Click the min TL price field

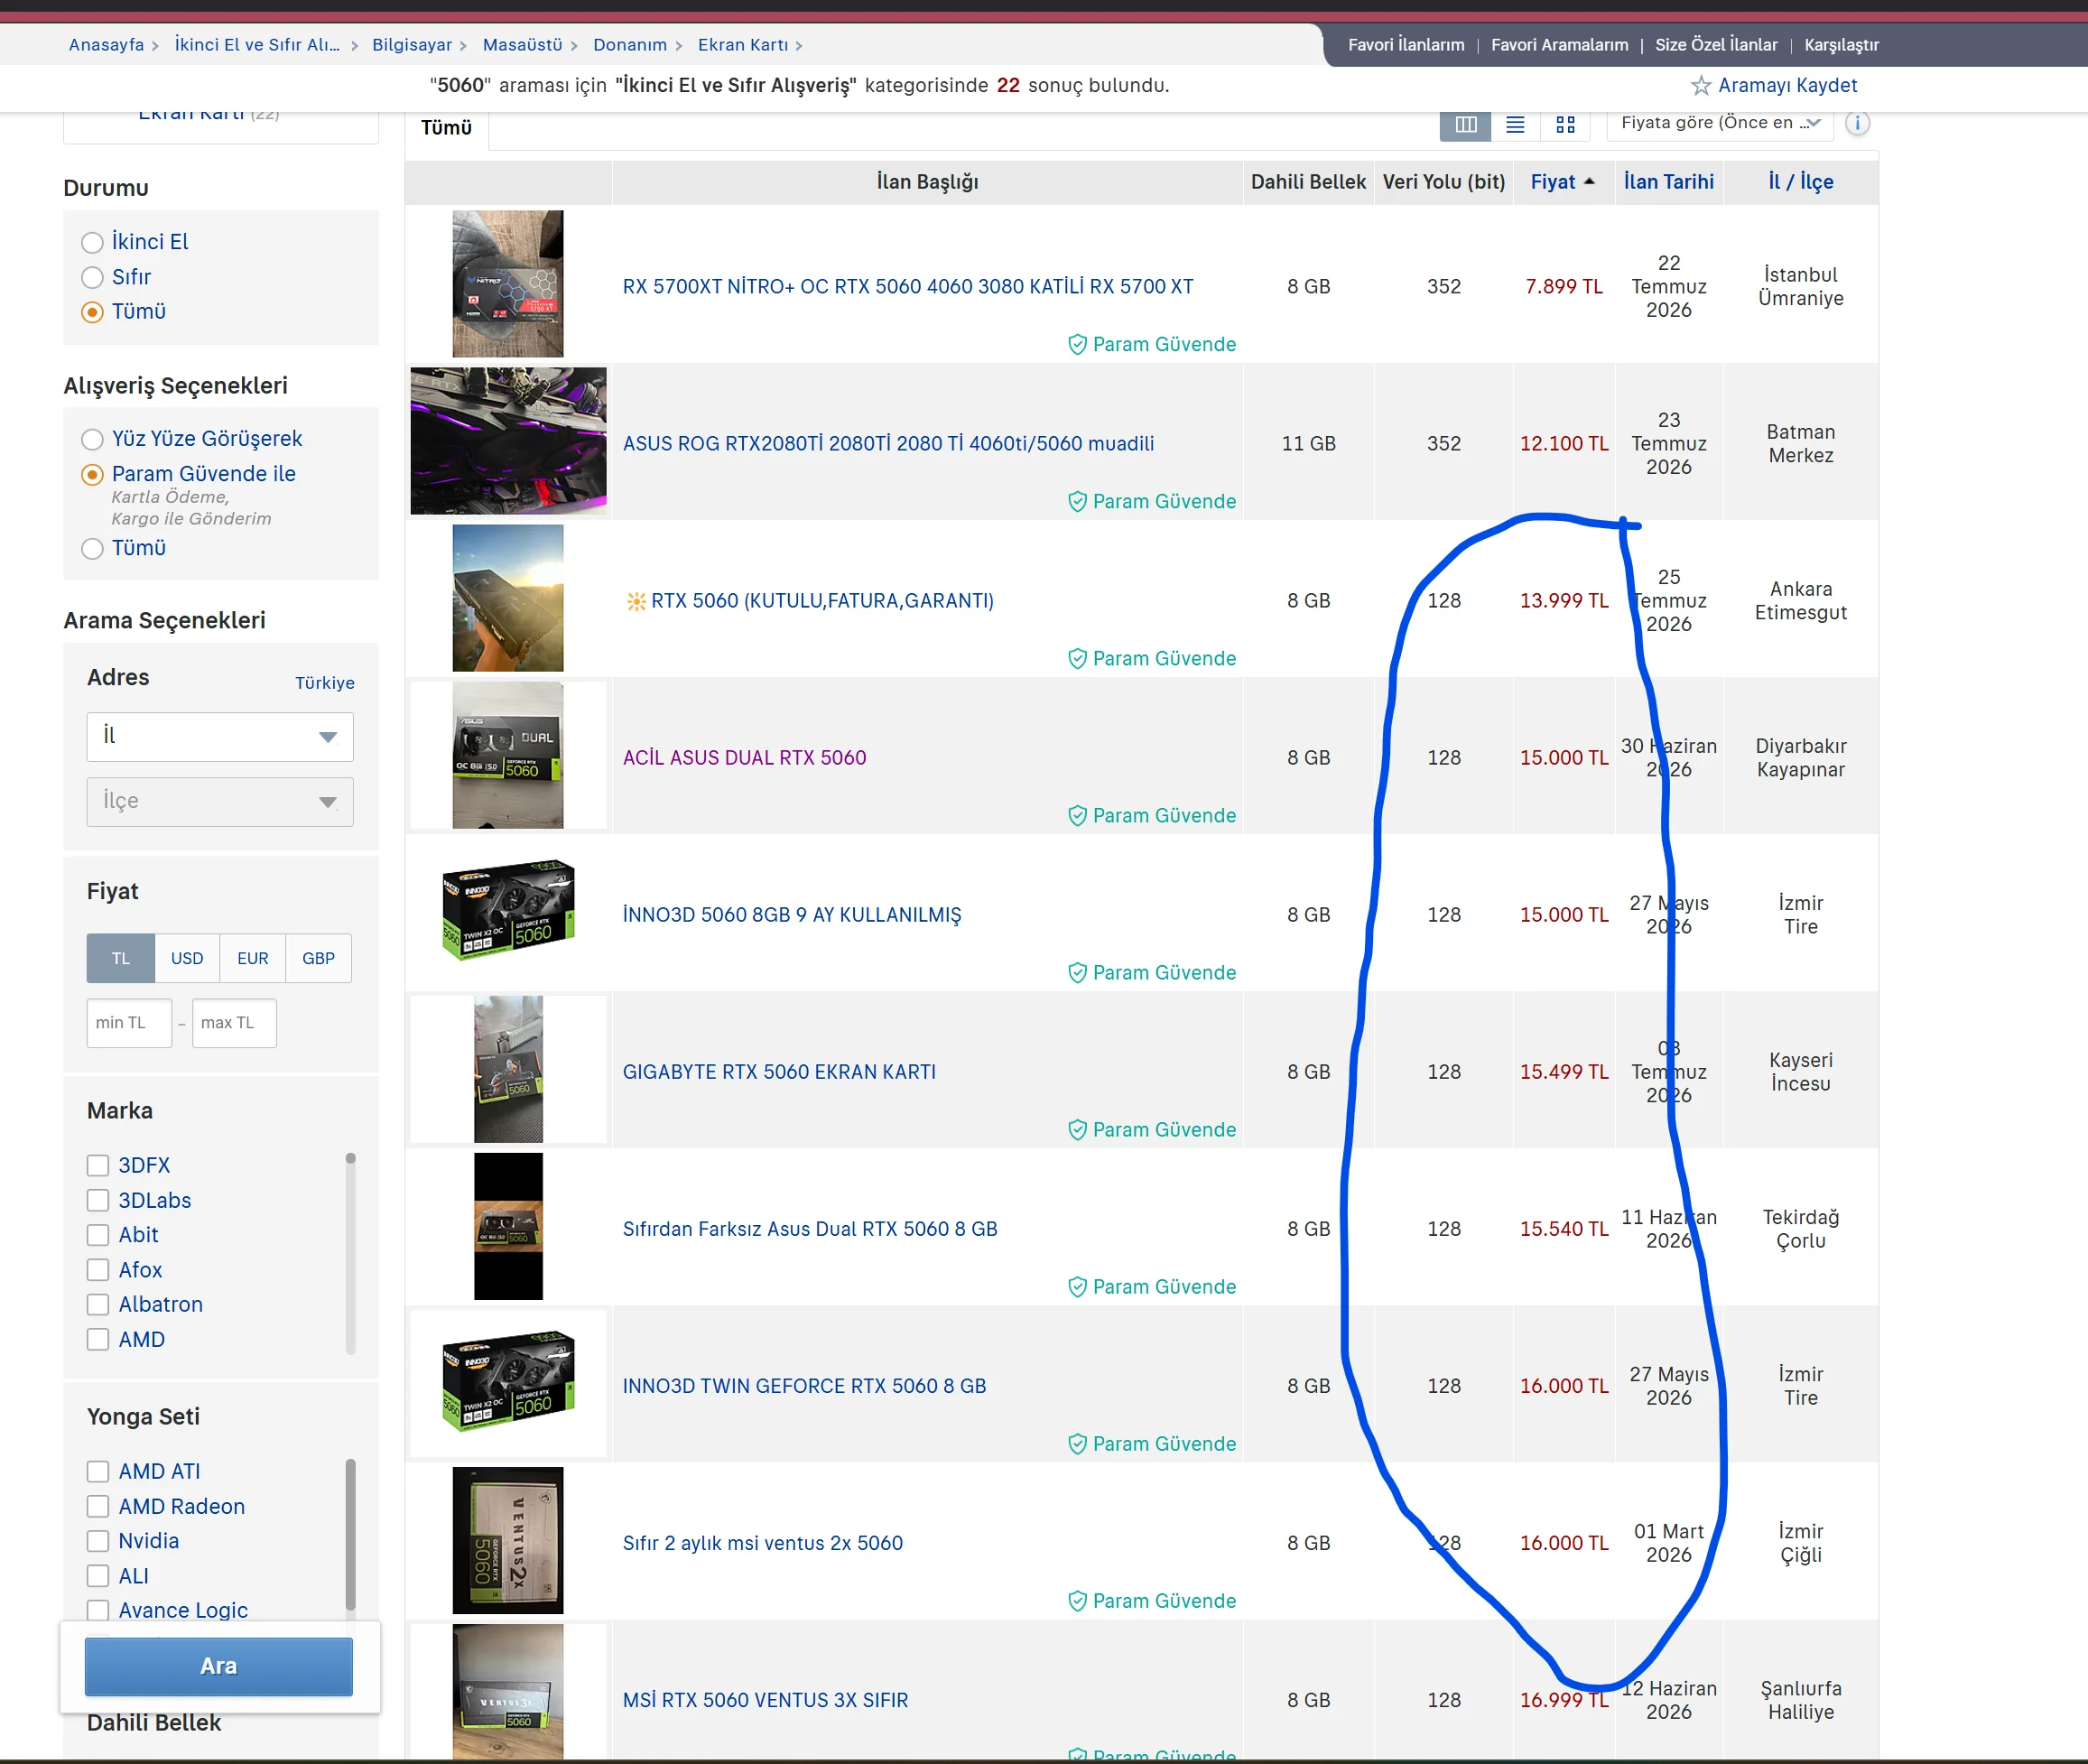coord(129,1023)
